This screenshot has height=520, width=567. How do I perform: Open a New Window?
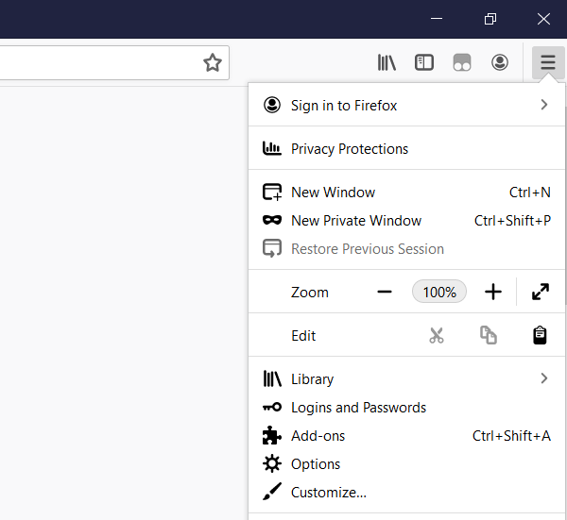(406, 193)
